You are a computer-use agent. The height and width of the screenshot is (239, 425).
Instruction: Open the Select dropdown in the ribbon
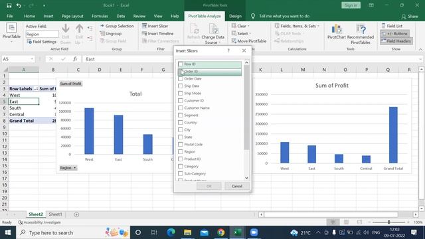(x=242, y=34)
